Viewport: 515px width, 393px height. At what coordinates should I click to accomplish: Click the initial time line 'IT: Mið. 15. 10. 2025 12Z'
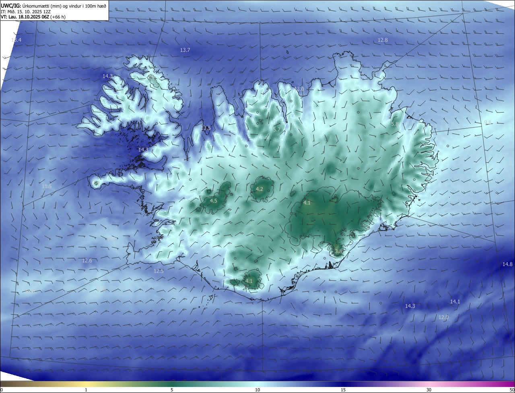coord(25,11)
